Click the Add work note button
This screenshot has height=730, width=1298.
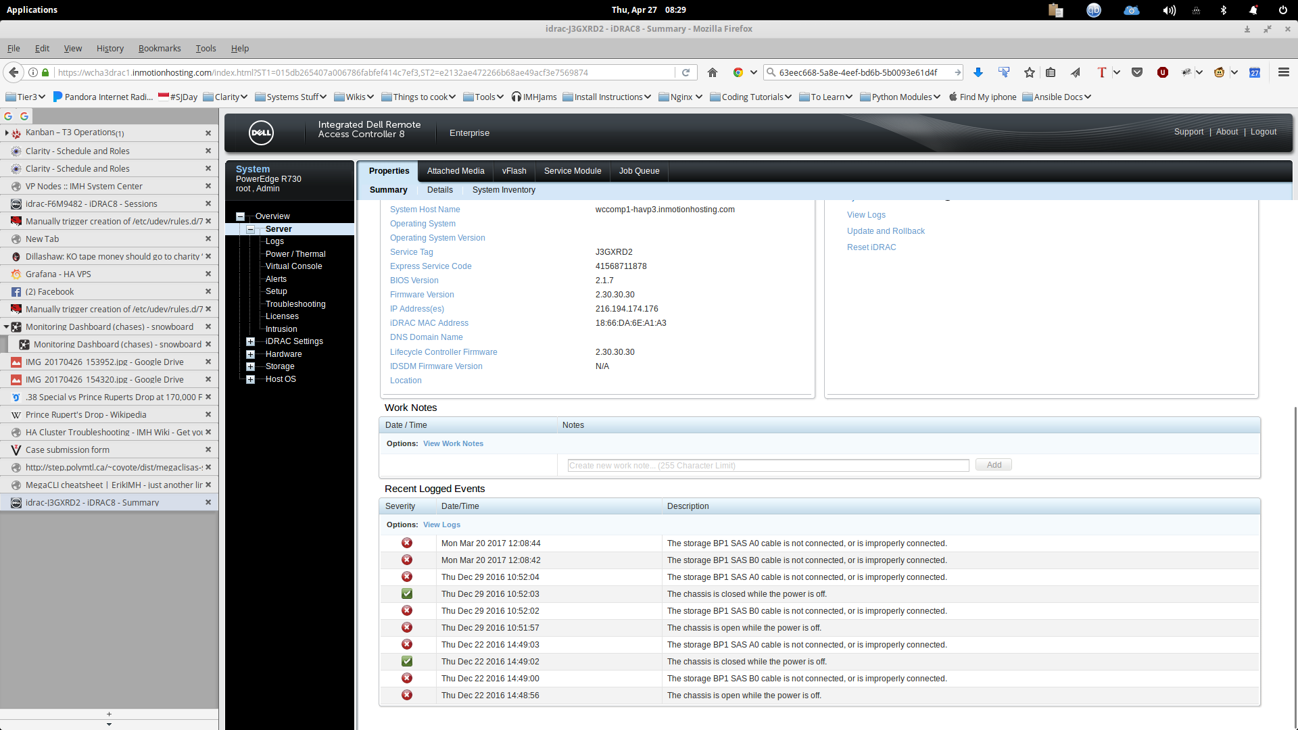pos(993,465)
